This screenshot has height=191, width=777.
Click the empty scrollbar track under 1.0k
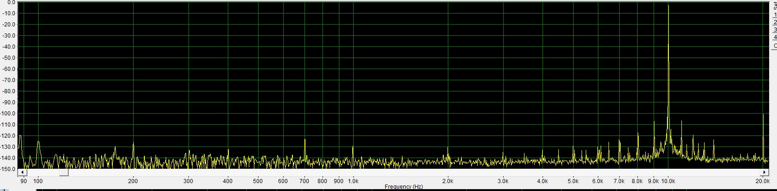coord(353,172)
